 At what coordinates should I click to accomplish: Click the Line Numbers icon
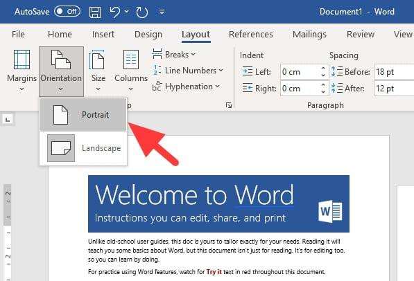pyautogui.click(x=157, y=70)
